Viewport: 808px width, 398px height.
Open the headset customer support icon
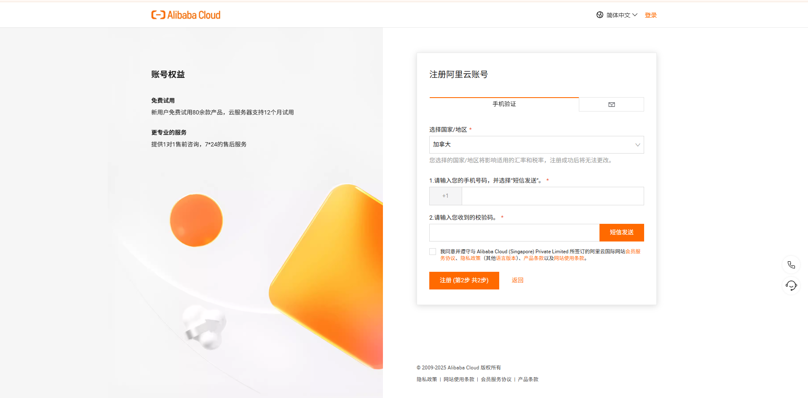(x=791, y=286)
